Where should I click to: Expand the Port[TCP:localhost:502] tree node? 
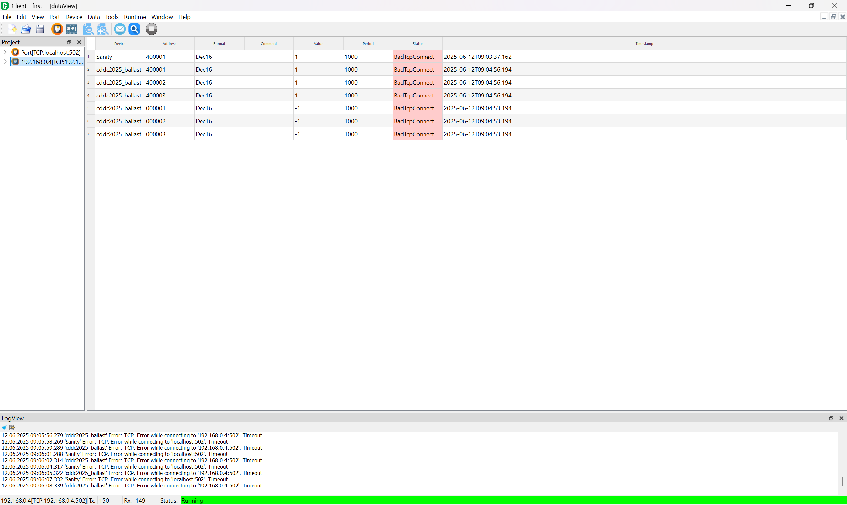5,52
